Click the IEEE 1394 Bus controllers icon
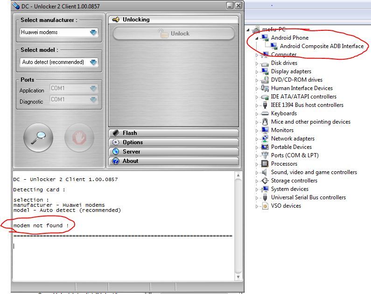This screenshot has width=371, height=294. (265, 105)
